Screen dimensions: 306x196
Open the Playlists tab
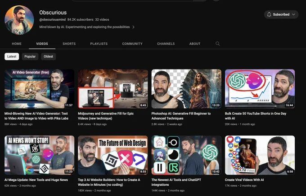click(x=99, y=44)
